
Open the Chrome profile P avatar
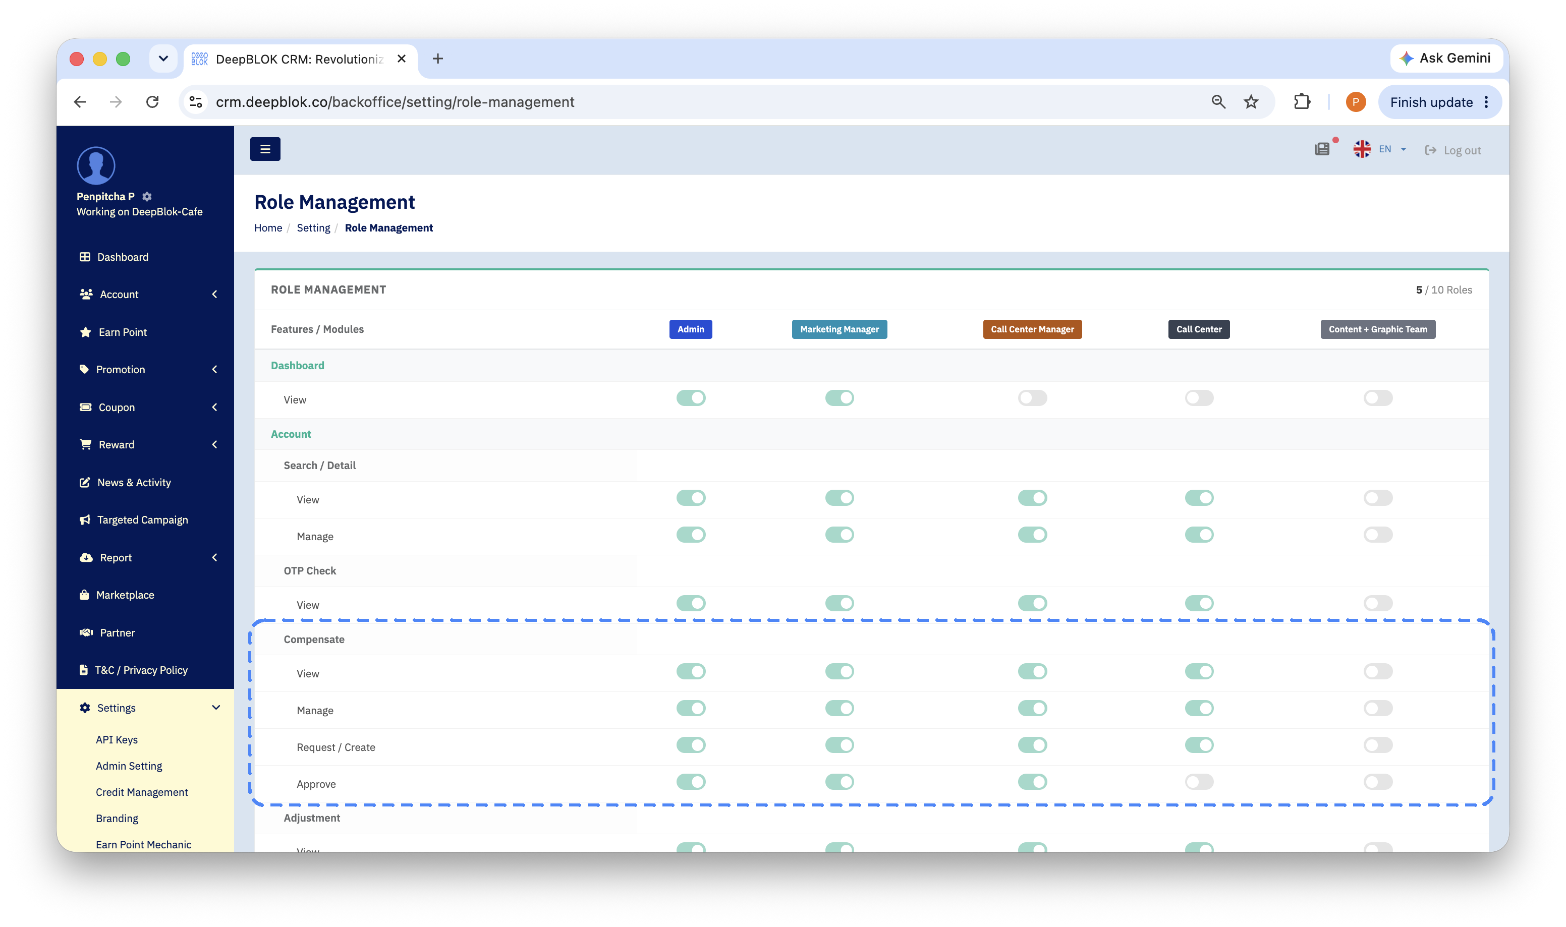(1356, 102)
